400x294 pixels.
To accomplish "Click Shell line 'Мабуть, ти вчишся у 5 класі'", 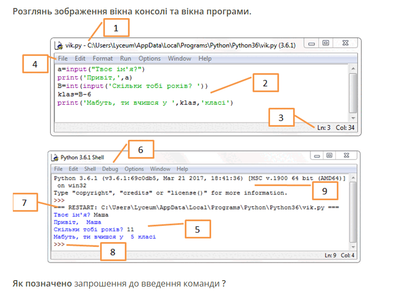I will pyautogui.click(x=105, y=237).
